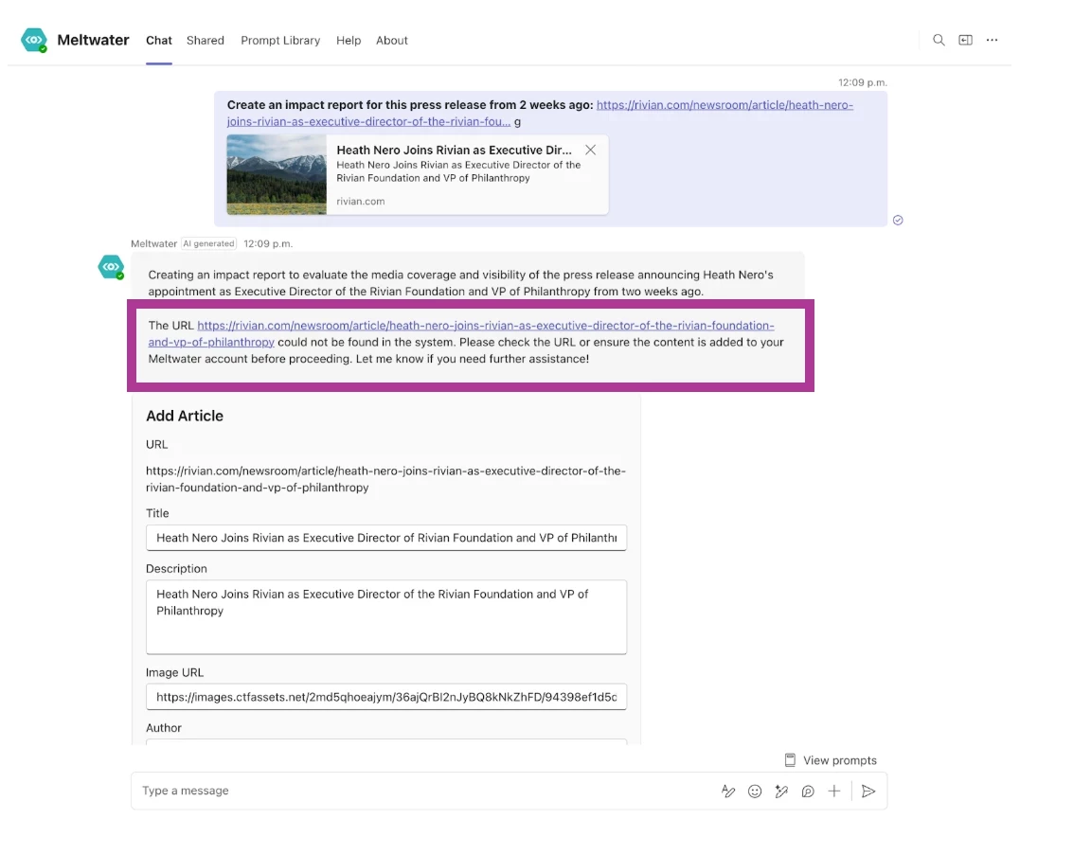Click the rivian.com domain text in the preview
The image size is (1091, 854).
click(x=361, y=202)
